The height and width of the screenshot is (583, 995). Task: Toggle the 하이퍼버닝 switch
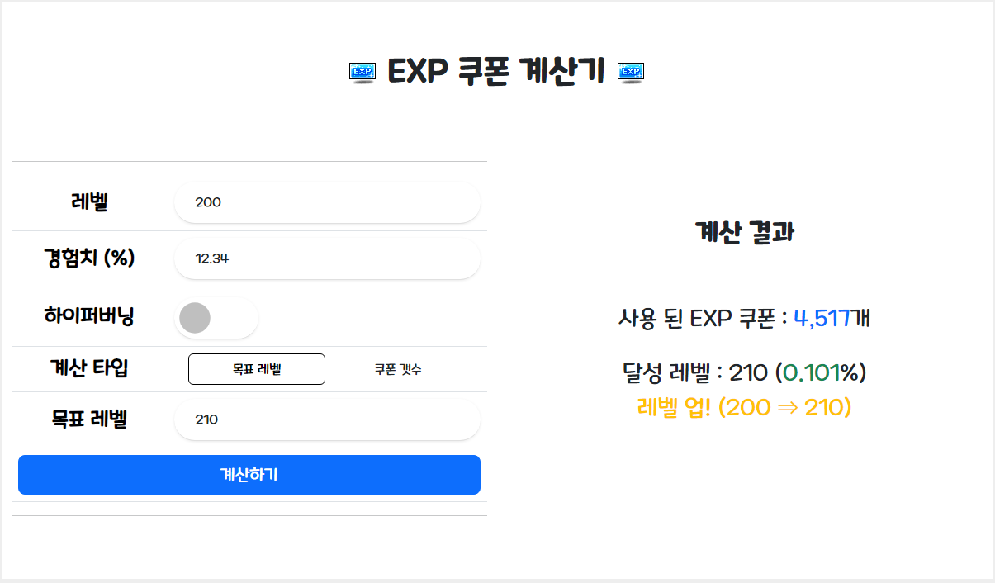(216, 318)
